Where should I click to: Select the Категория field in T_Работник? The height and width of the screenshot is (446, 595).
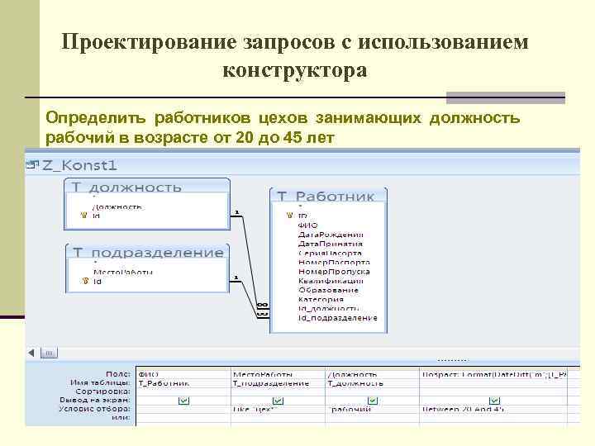tap(321, 299)
